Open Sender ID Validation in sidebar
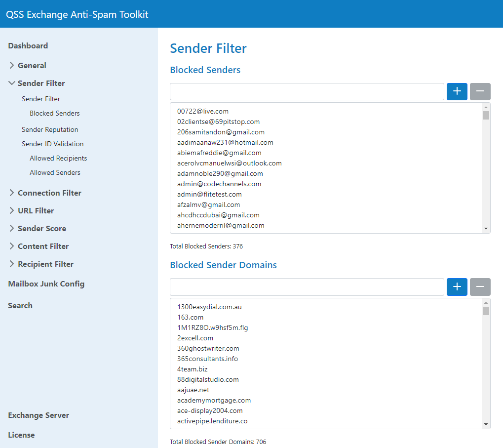This screenshot has width=503, height=448. pos(53,144)
